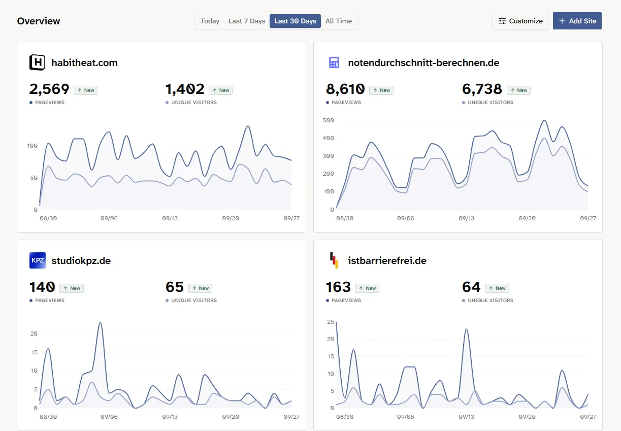This screenshot has height=431, width=621.
Task: Click PAGEVIEWS legend label under 2,569
Action: pyautogui.click(x=50, y=103)
